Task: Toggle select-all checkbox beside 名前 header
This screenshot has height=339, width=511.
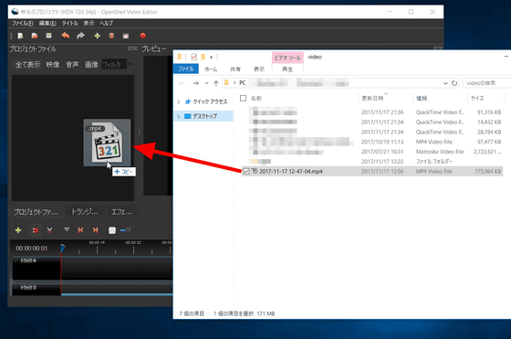Action: pos(243,98)
